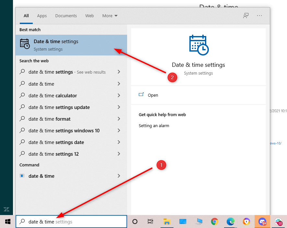
Task: Open Google Chrome from the taskbar
Action: pyautogui.click(x=214, y=222)
